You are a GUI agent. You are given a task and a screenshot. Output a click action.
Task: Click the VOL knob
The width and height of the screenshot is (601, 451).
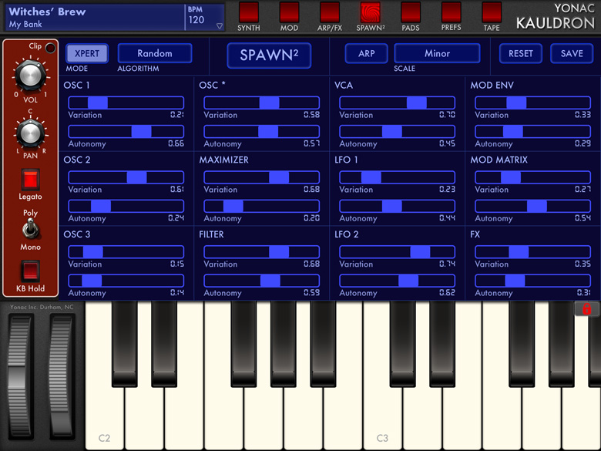point(30,75)
